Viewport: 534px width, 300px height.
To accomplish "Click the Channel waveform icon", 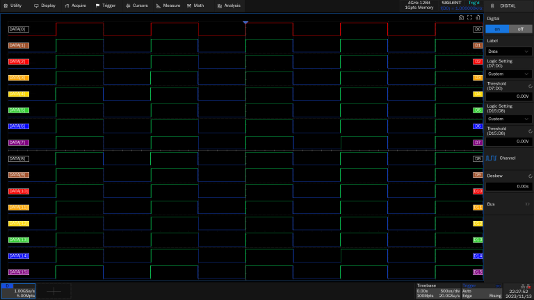I will point(492,158).
